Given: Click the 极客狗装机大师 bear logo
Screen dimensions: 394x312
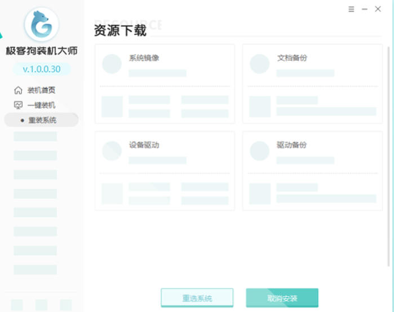Looking at the screenshot, I should pos(42,25).
